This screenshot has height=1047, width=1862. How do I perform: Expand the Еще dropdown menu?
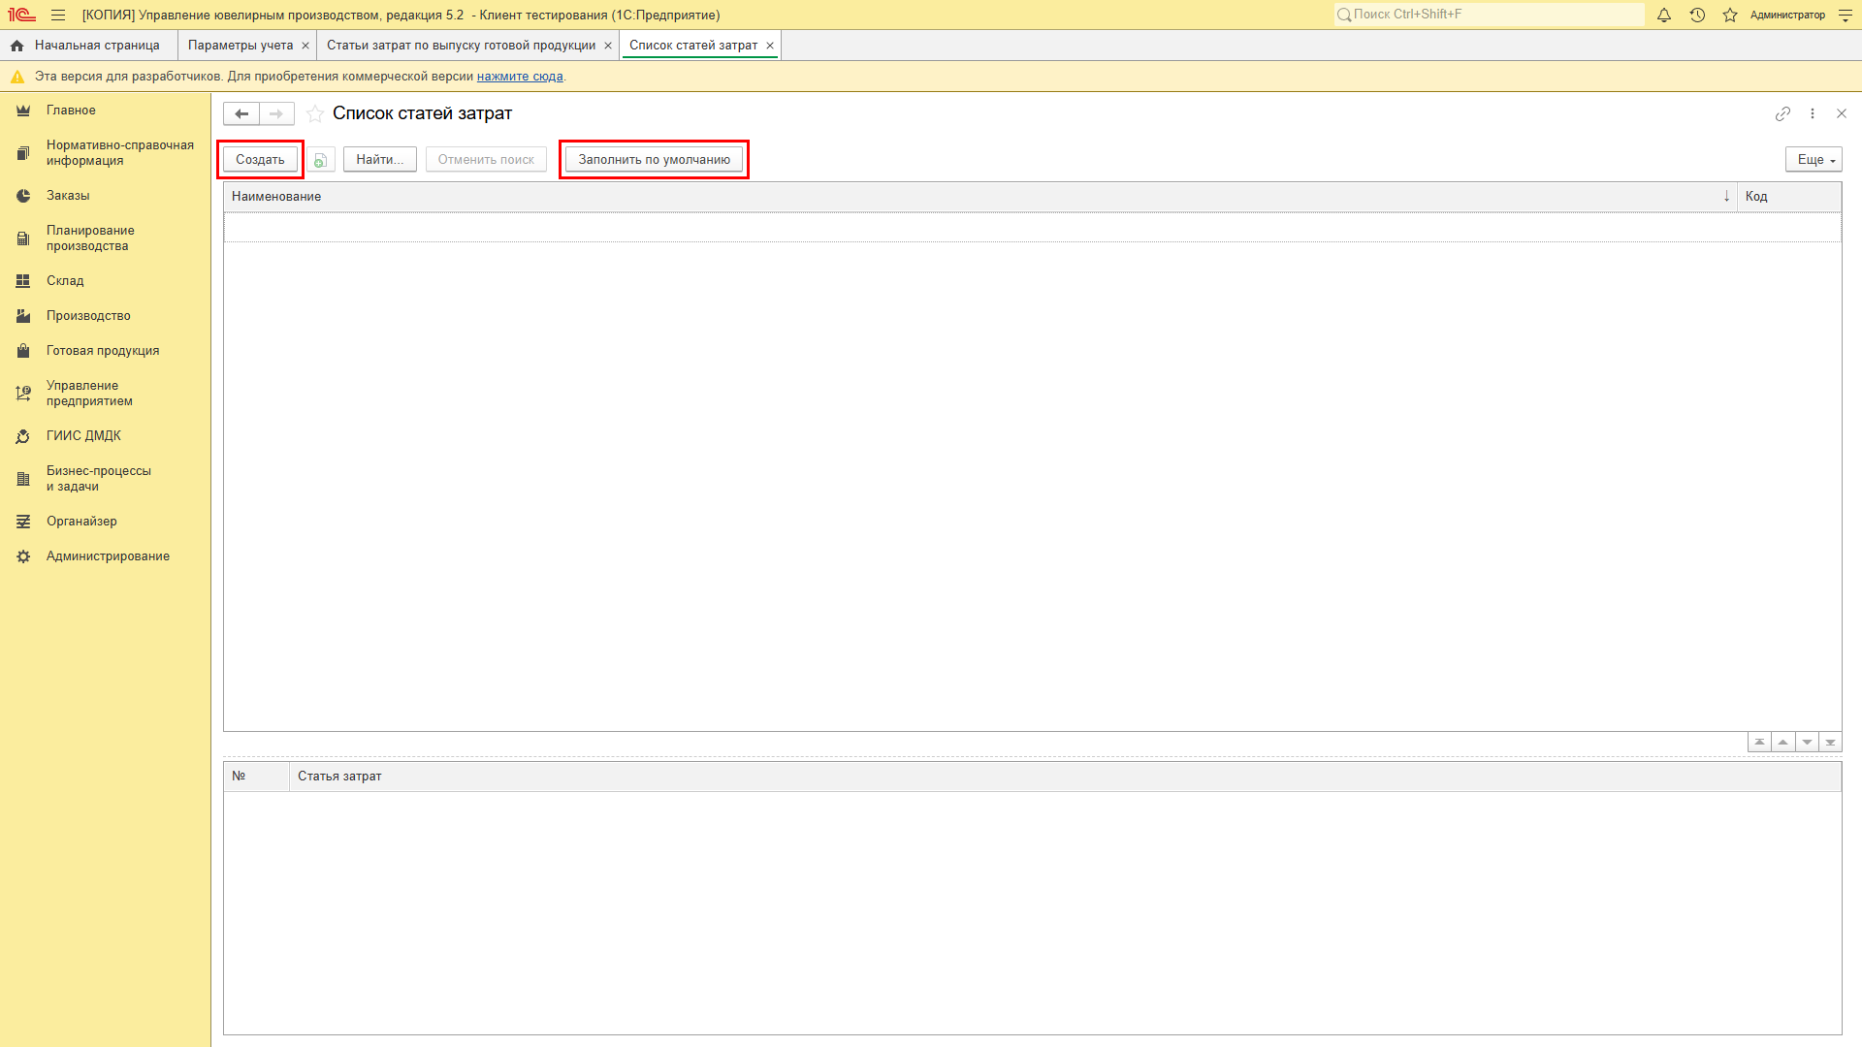(x=1814, y=160)
